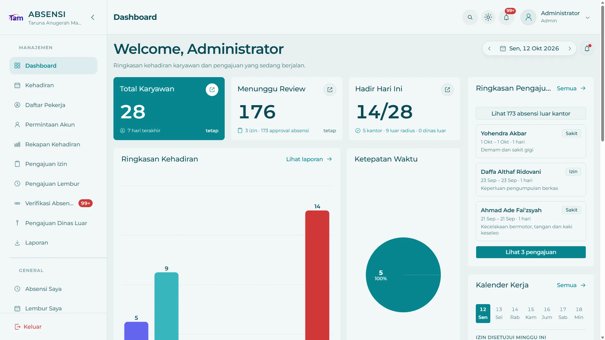
Task: Go to previous date arrow
Action: pos(489,48)
